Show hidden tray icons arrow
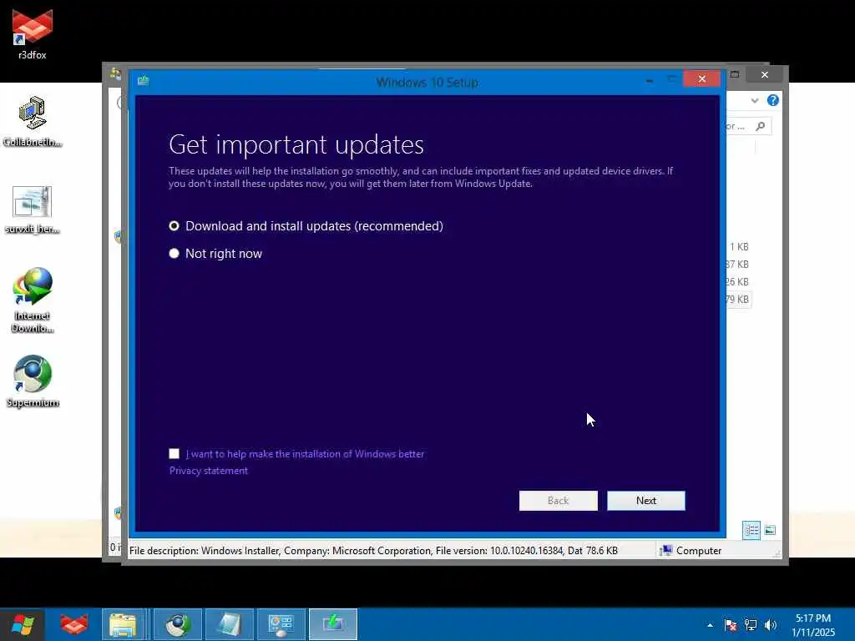The height and width of the screenshot is (641, 855). tap(710, 625)
